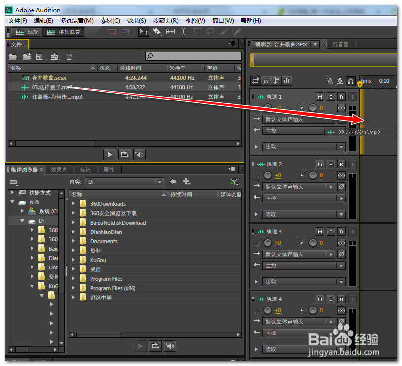
Task: Sort files by 采样率 column
Action: point(186,68)
